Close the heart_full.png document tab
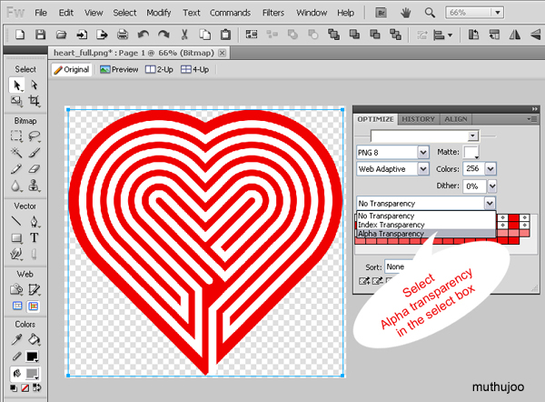This screenshot has width=545, height=402. 222,53
